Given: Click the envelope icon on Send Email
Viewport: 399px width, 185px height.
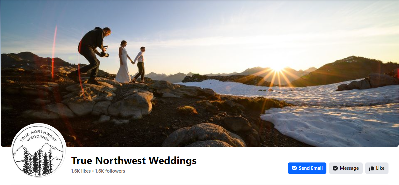Looking at the screenshot, I should click(x=294, y=168).
